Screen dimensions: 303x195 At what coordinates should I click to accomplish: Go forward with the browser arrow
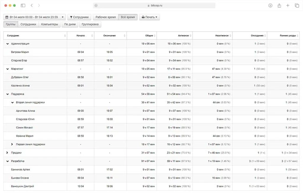(x=39, y=5)
